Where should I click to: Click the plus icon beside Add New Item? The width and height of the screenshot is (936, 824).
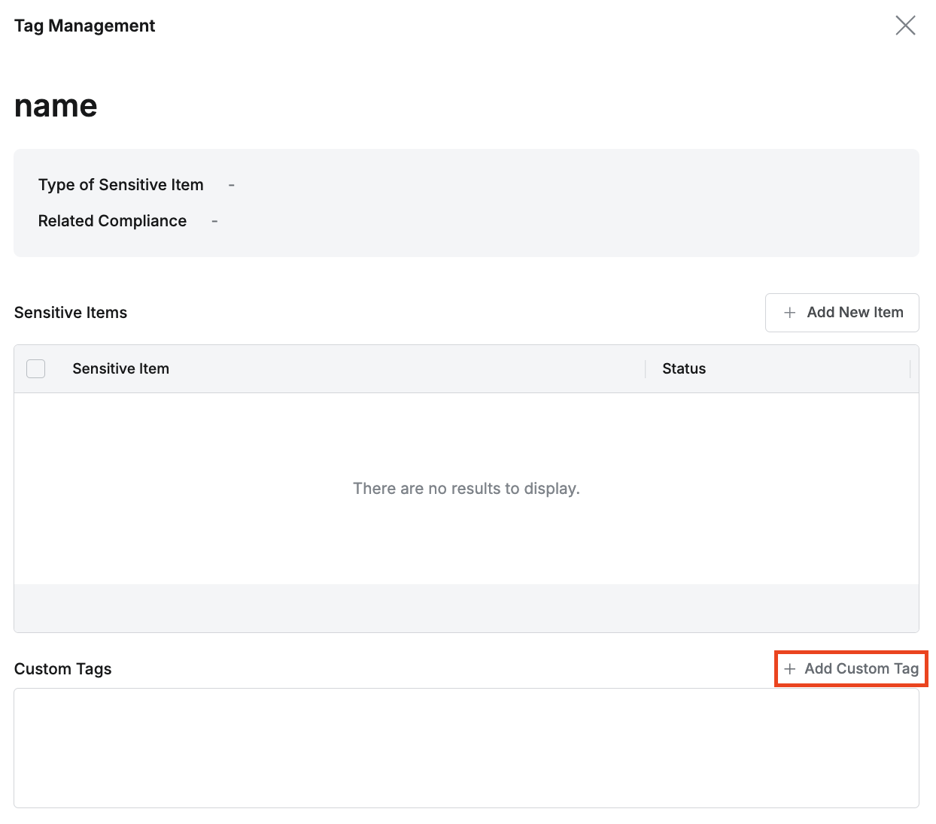pyautogui.click(x=789, y=313)
